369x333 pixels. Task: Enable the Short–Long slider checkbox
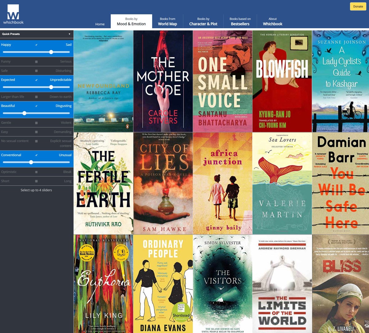[36, 181]
